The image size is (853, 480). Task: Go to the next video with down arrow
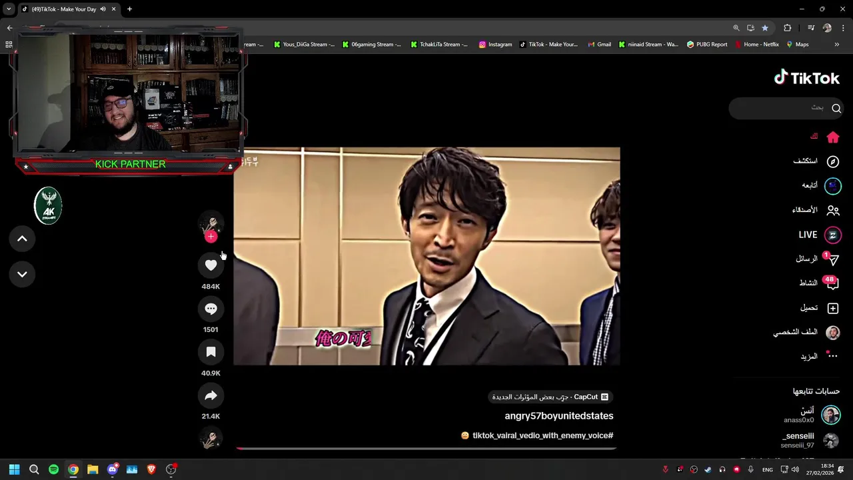(x=22, y=274)
